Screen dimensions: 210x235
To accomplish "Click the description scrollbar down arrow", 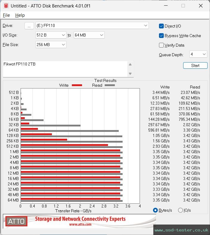I will (130, 74).
